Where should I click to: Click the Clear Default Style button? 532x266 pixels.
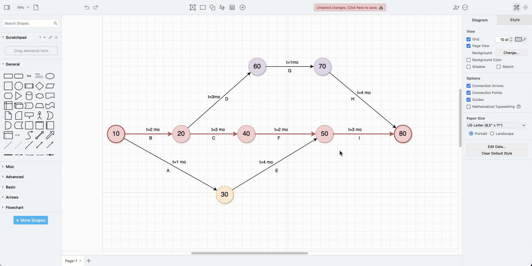497,153
